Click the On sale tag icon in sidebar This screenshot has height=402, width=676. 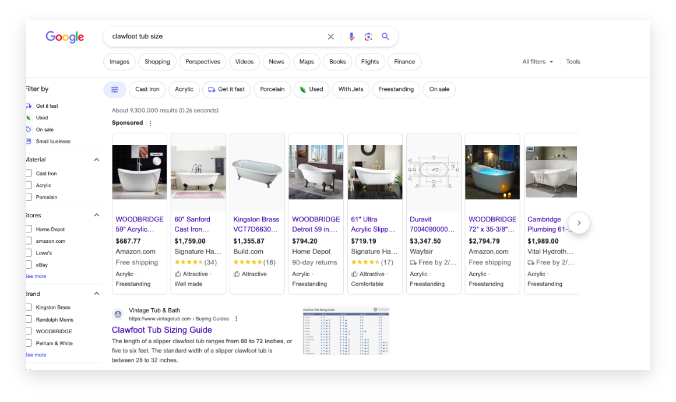click(29, 129)
